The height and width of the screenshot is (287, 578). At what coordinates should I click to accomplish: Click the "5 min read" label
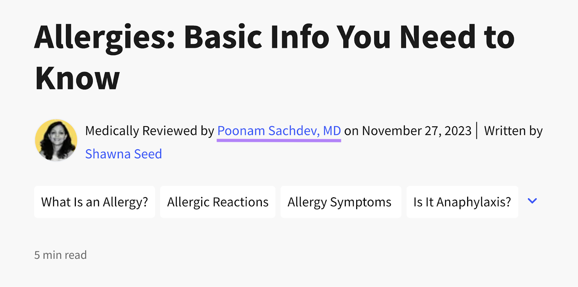coord(60,255)
